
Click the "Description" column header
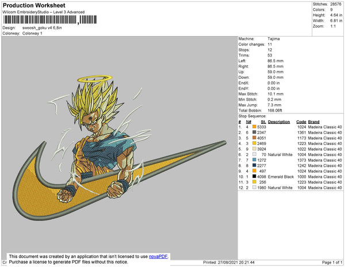(x=279, y=122)
